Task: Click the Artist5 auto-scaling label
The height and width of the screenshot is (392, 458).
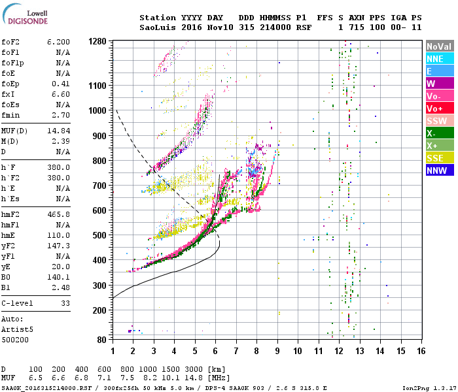Action: coord(17,329)
